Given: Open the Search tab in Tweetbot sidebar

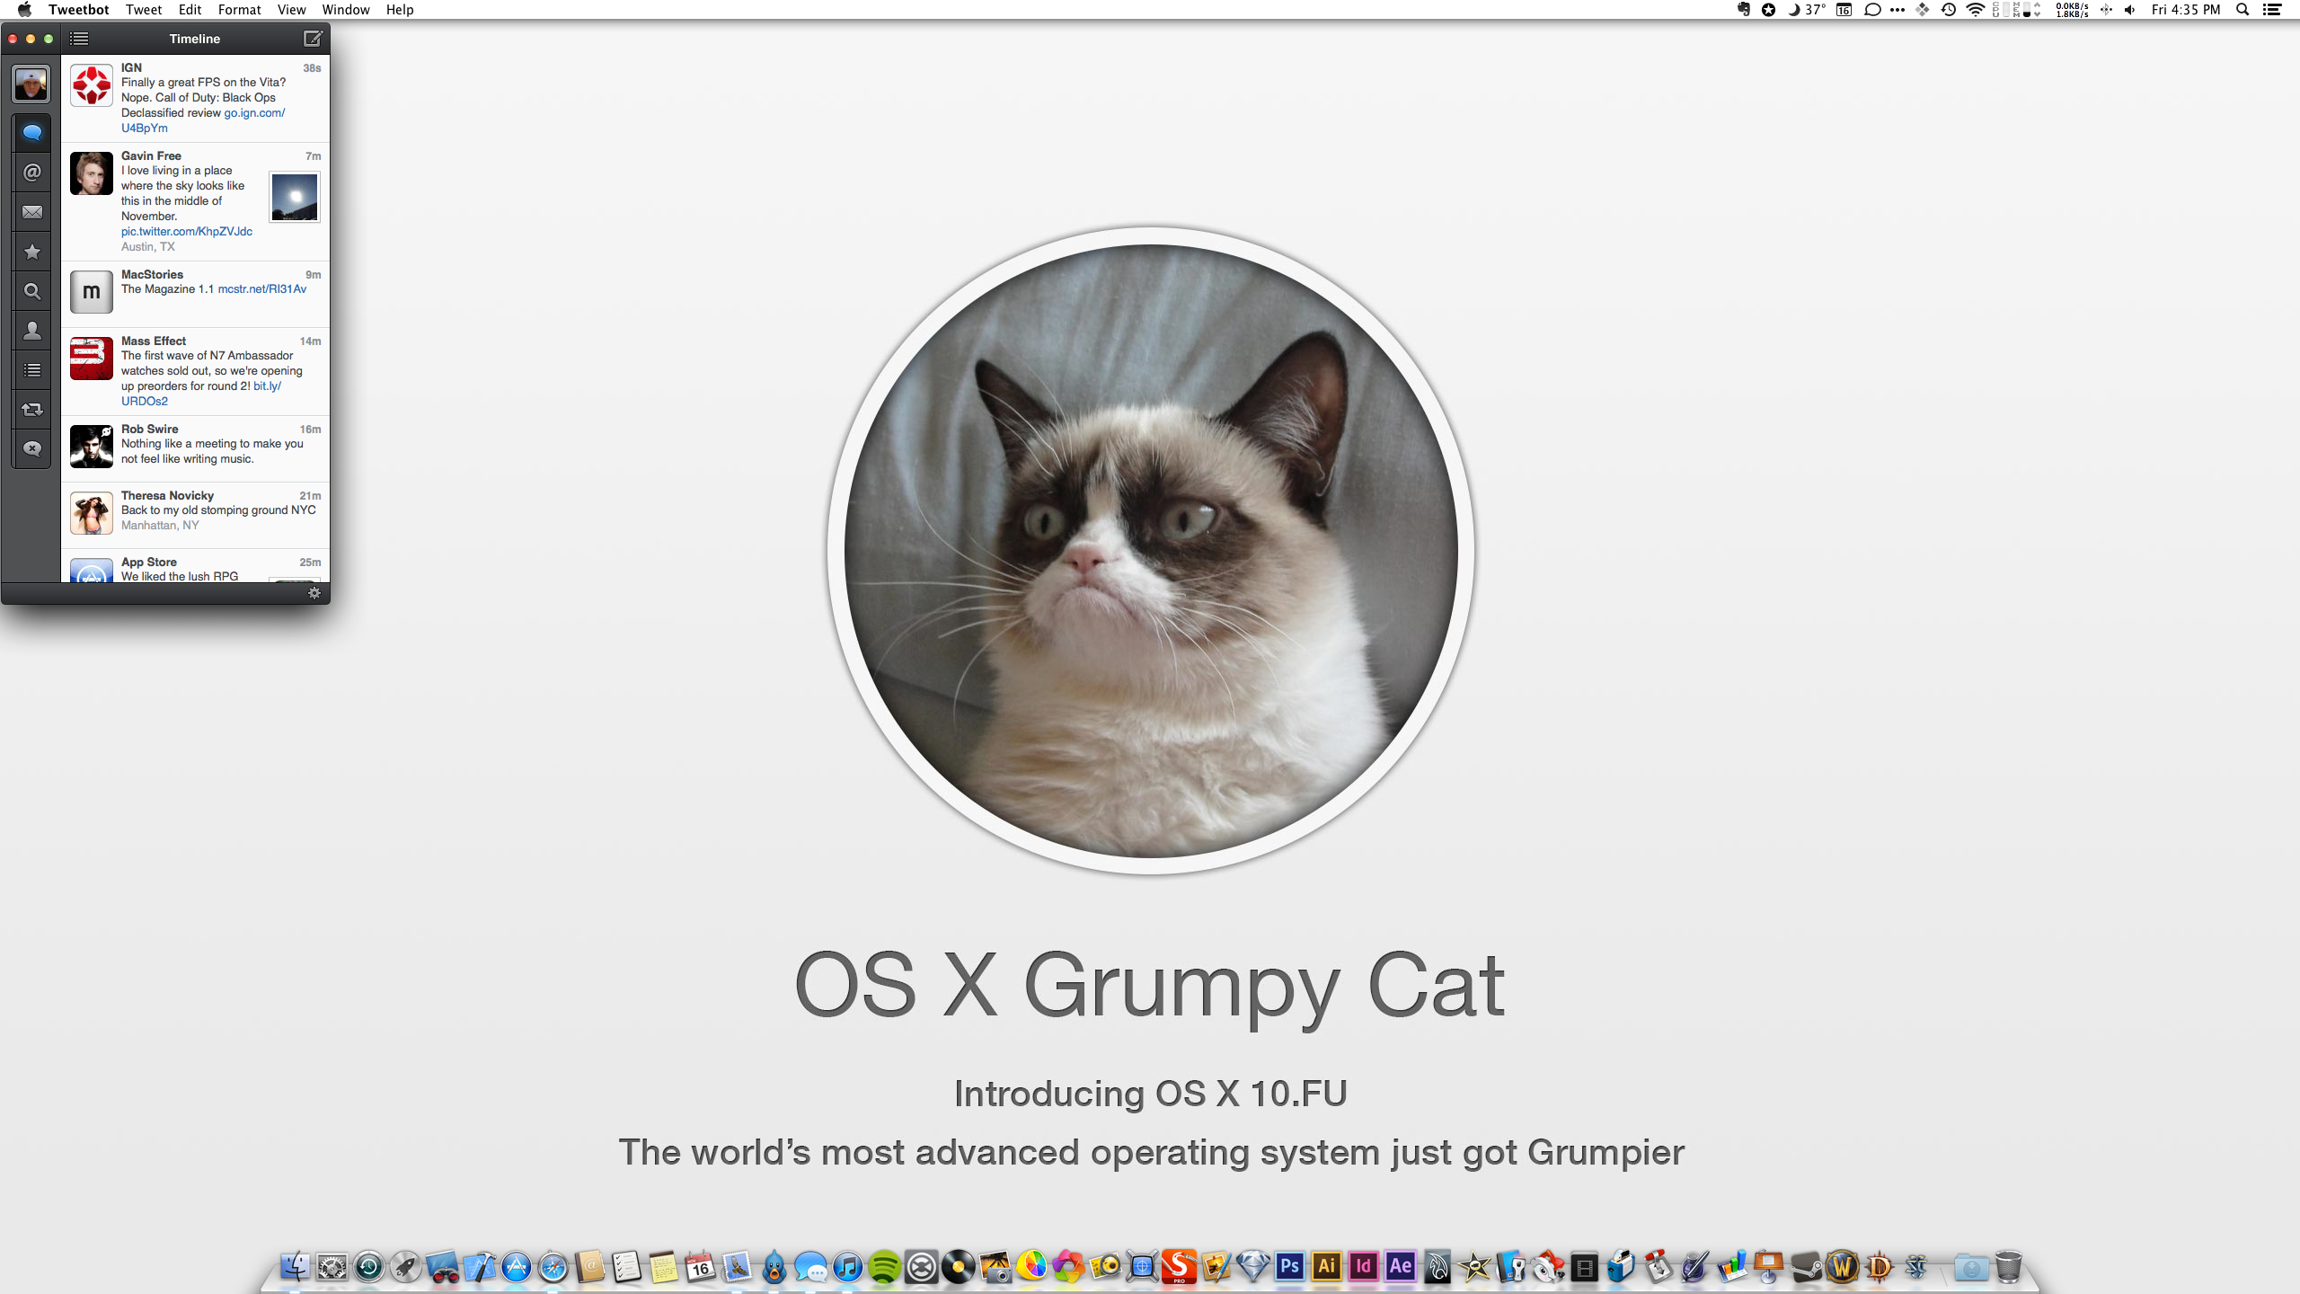Looking at the screenshot, I should point(32,291).
